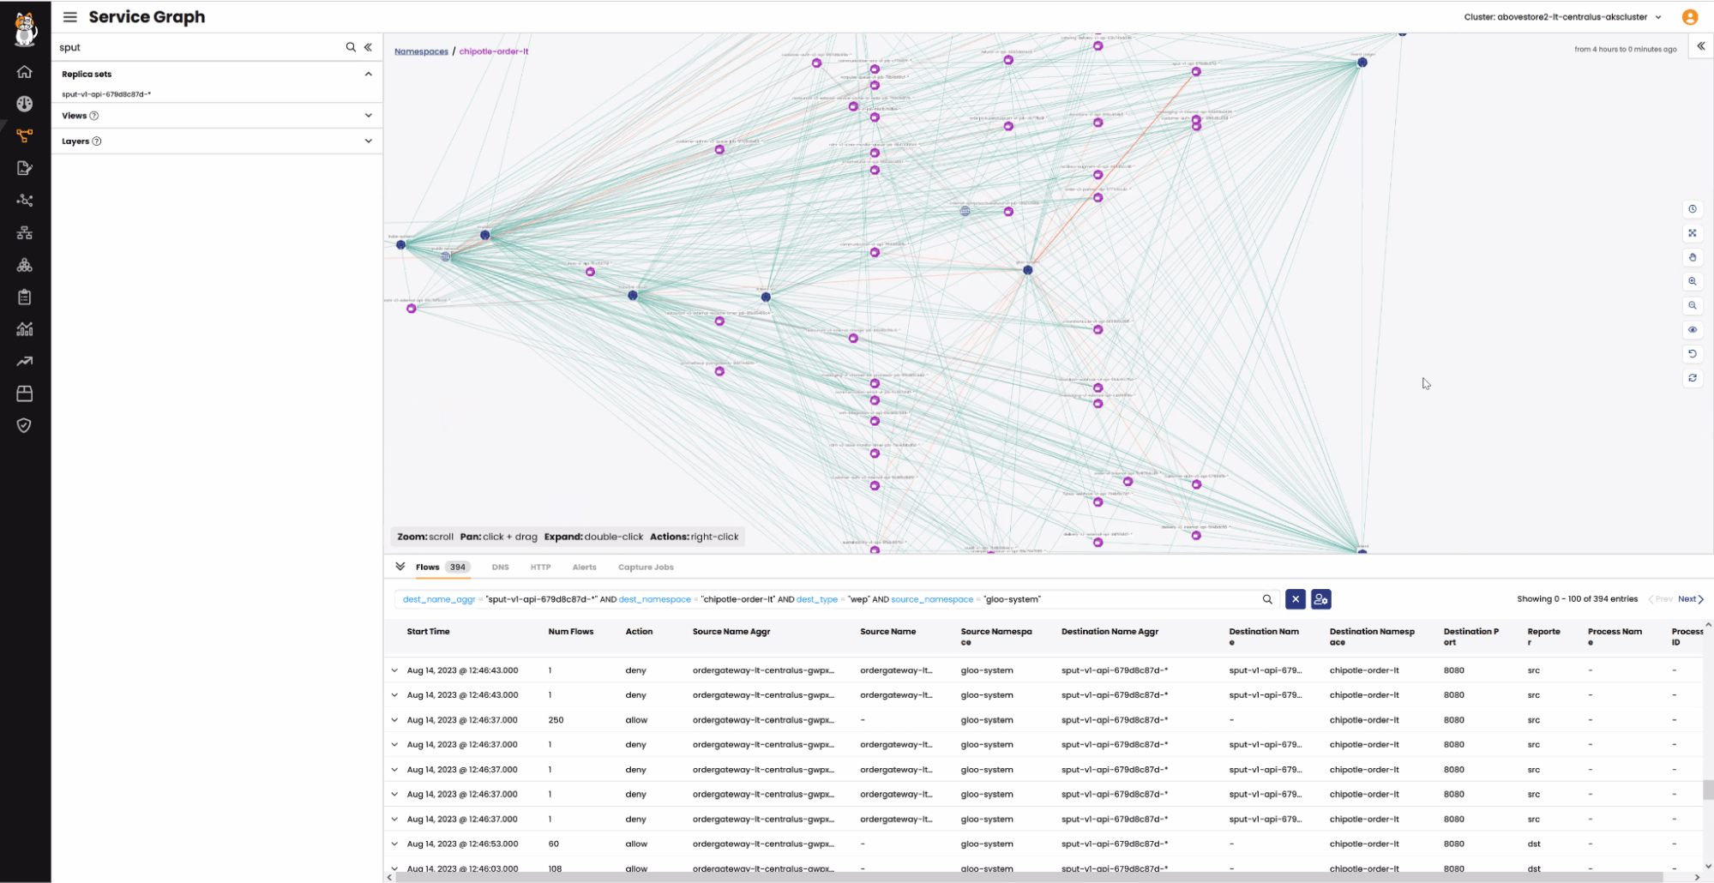Clear the flows filter with X button
The width and height of the screenshot is (1714, 883).
pyautogui.click(x=1296, y=599)
